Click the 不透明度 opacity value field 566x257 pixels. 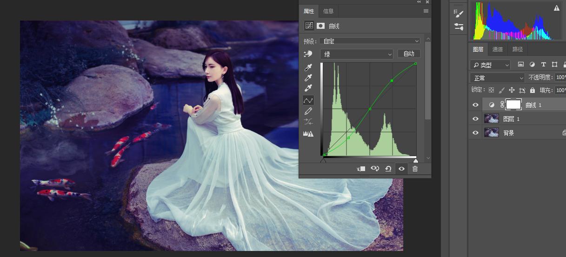pos(560,78)
